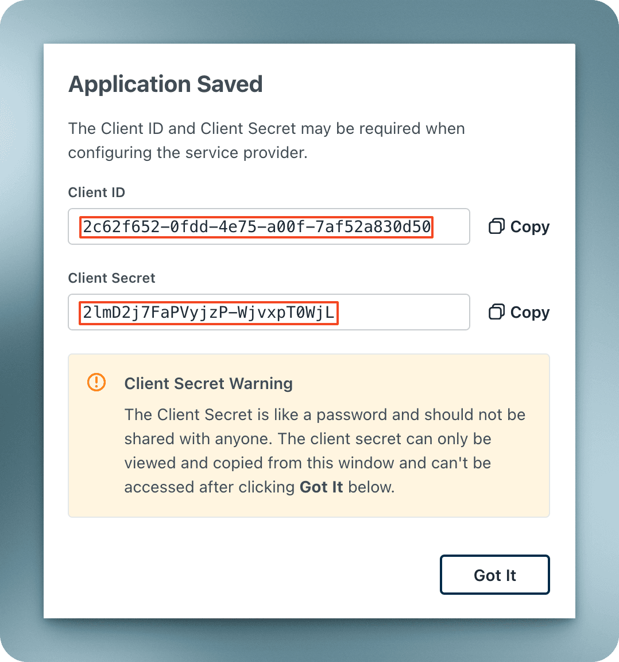Click the highlighted Client Secret value
Image resolution: width=619 pixels, height=662 pixels.
coord(208,312)
